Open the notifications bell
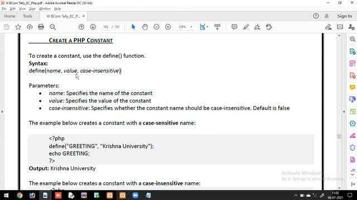The width and height of the screenshot is (357, 200). [327, 16]
